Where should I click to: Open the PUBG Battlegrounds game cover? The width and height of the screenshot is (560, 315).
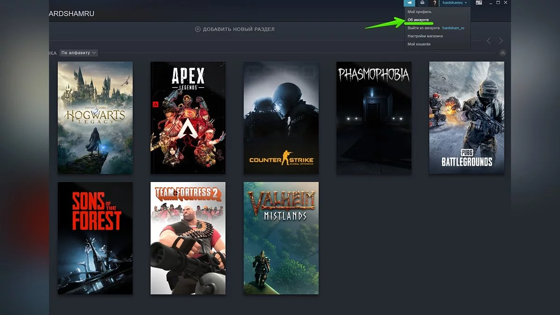tap(467, 118)
